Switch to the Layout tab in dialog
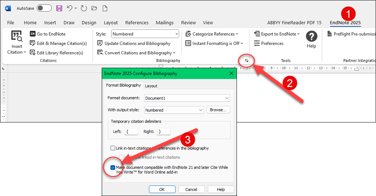This screenshot has width=376, height=196. [x=151, y=86]
